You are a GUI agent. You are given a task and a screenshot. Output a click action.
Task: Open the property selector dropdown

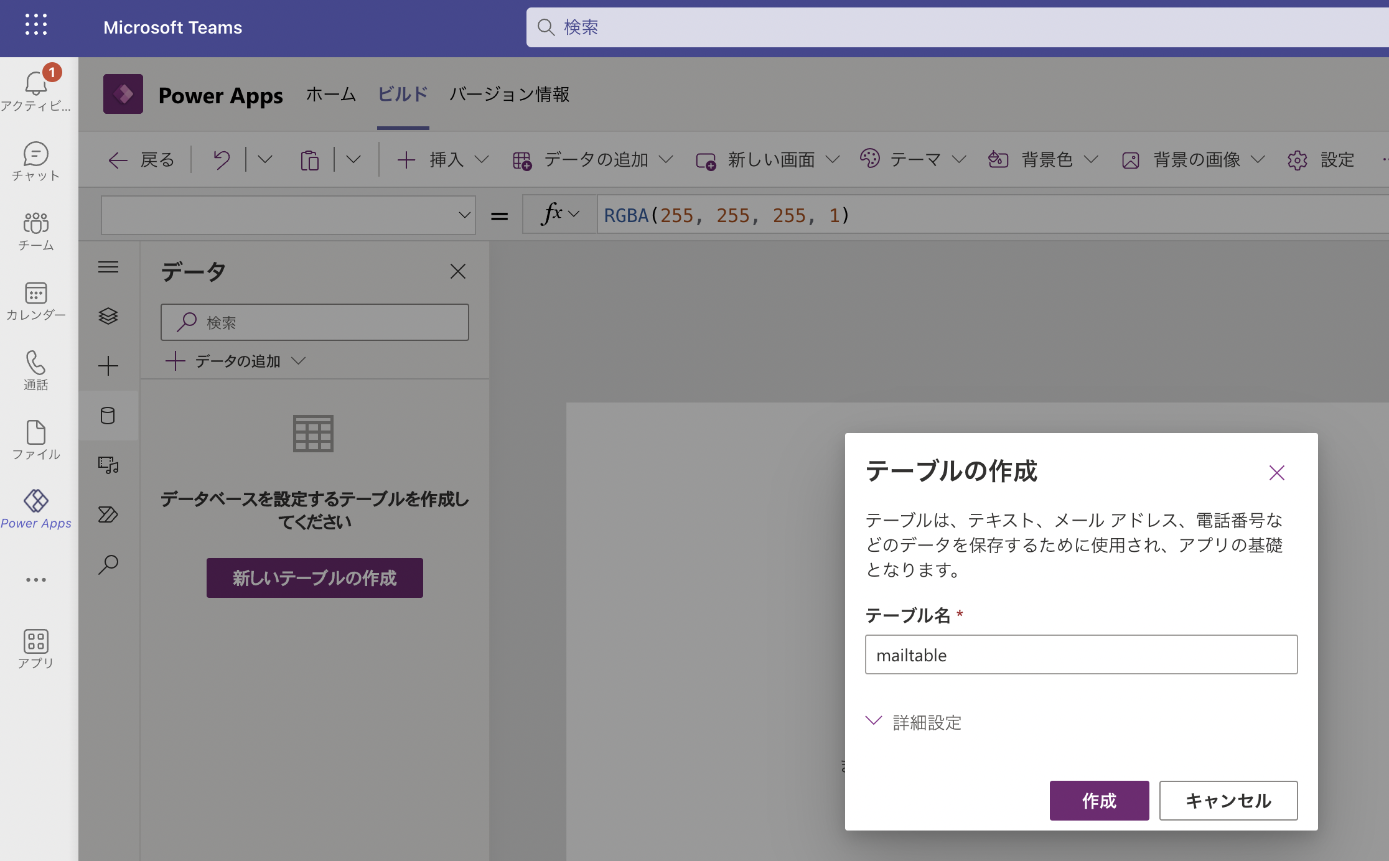288,215
